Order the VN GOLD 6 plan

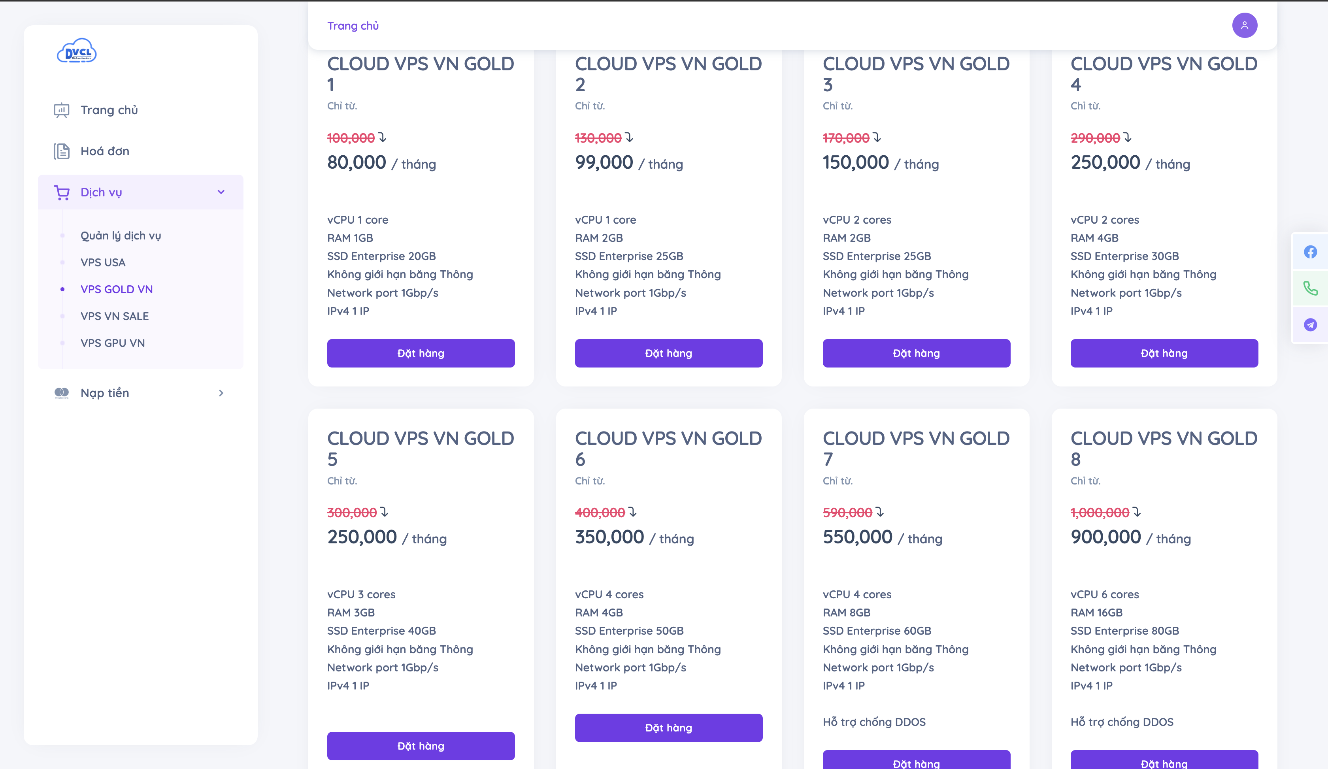tap(668, 728)
